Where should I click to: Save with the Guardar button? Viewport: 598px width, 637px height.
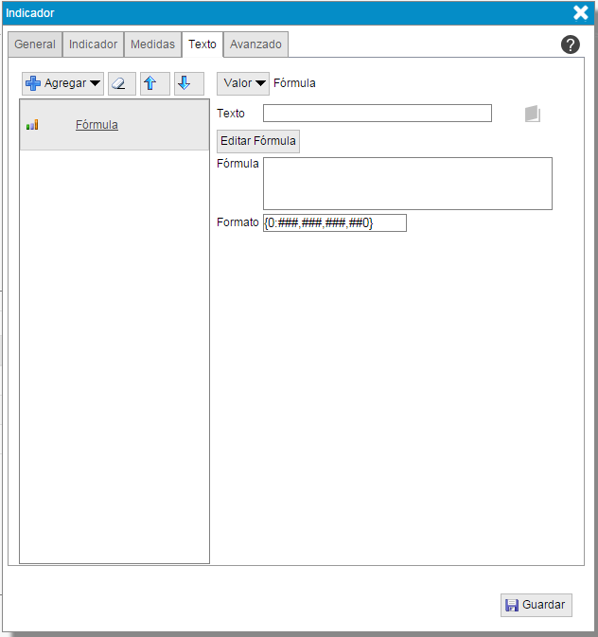point(536,605)
